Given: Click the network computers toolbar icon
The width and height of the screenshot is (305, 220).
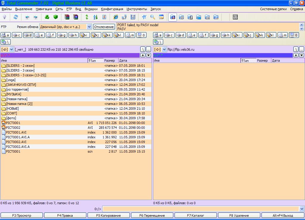Looking at the screenshot, I should point(124,17).
